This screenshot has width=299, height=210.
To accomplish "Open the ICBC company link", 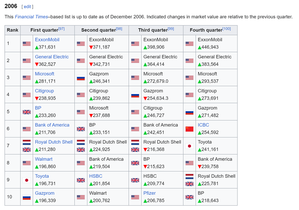I will click(203, 125).
